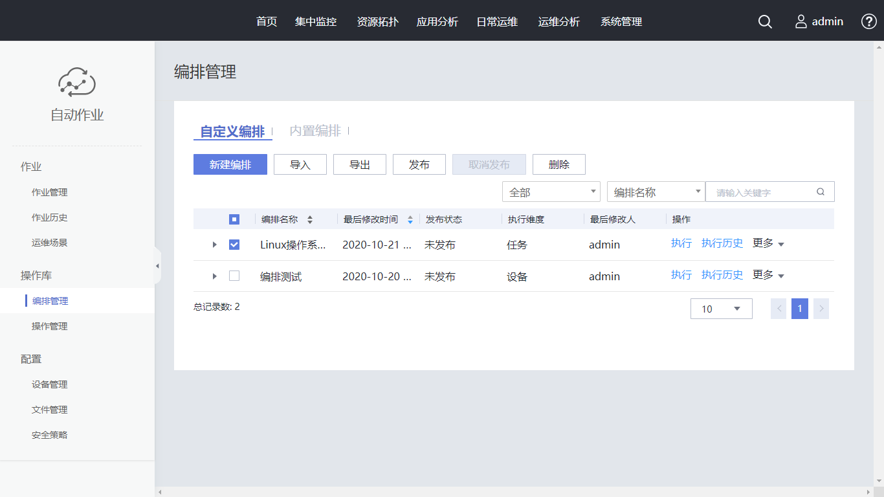Uncheck the Linux操作系... row checkbox
Viewport: 884px width, 497px height.
pos(234,245)
